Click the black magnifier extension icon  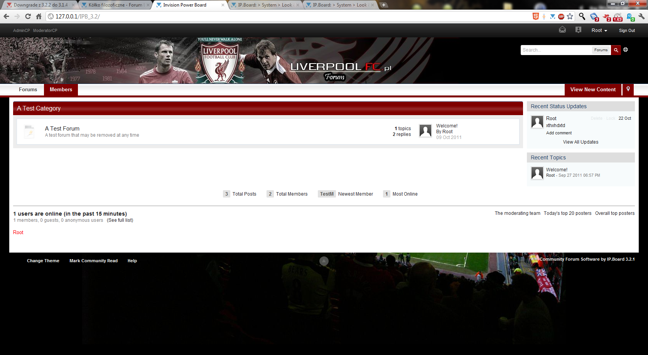pos(582,16)
